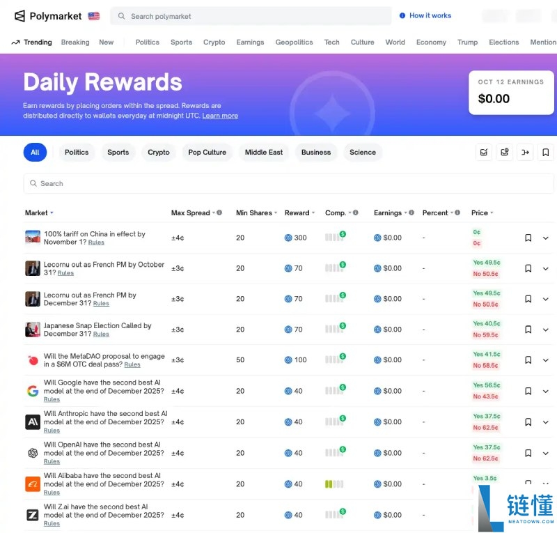
Task: Select the US flag region icon
Action: (x=94, y=16)
